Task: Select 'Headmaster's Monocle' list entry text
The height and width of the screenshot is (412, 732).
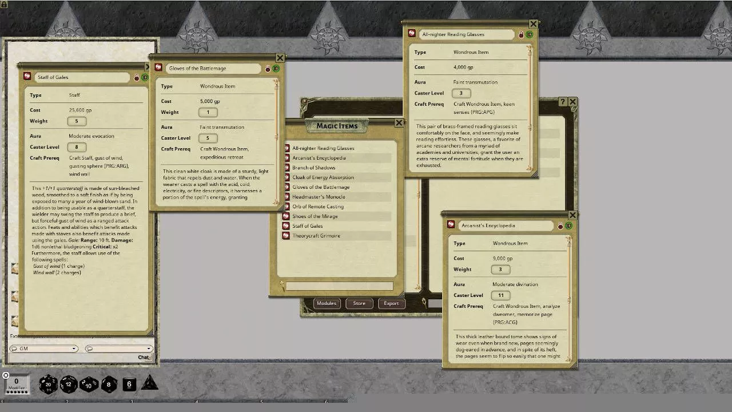Action: pyautogui.click(x=319, y=197)
